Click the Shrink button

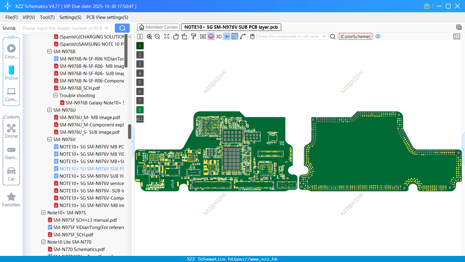click(9, 28)
